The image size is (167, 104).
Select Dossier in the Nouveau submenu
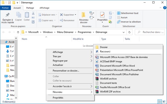click(x=128, y=47)
